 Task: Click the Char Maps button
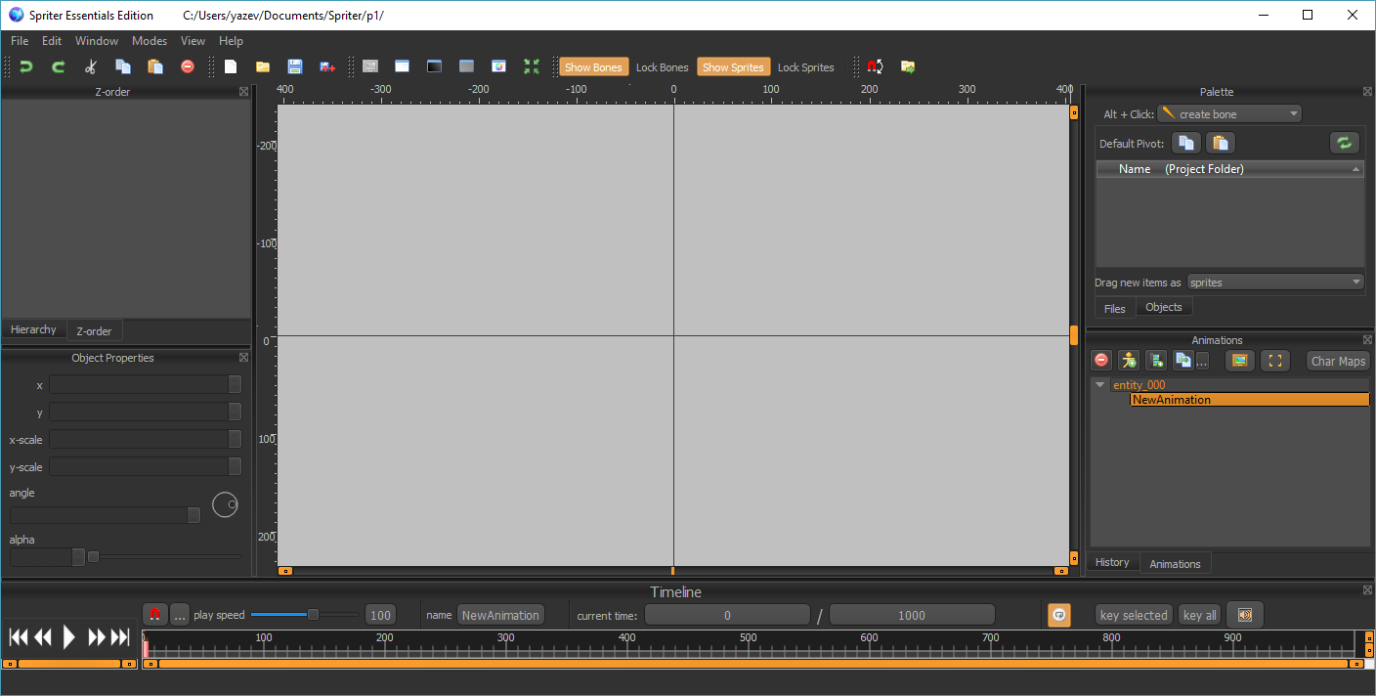coord(1338,361)
